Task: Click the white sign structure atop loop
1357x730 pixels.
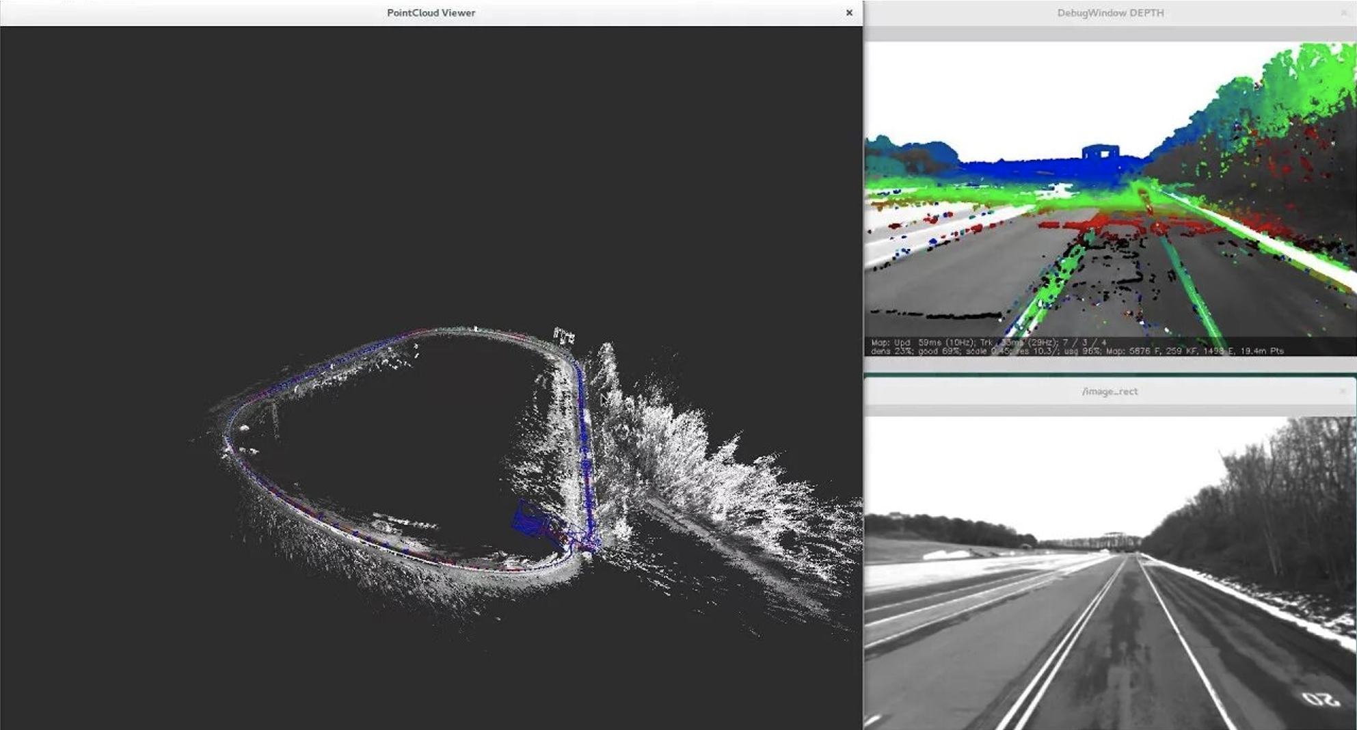Action: pos(564,335)
